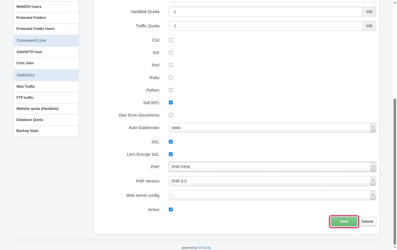Click the Statistics section header
The height and width of the screenshot is (250, 397).
[46, 75]
